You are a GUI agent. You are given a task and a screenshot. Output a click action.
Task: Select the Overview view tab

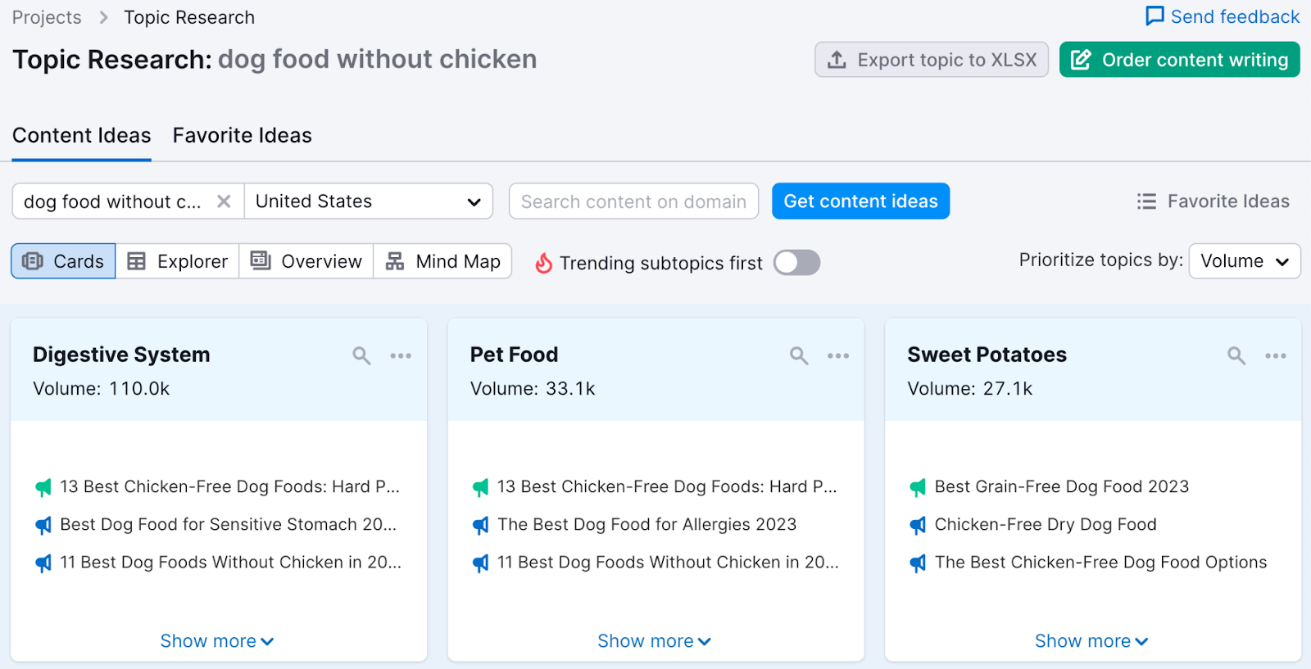pos(306,261)
